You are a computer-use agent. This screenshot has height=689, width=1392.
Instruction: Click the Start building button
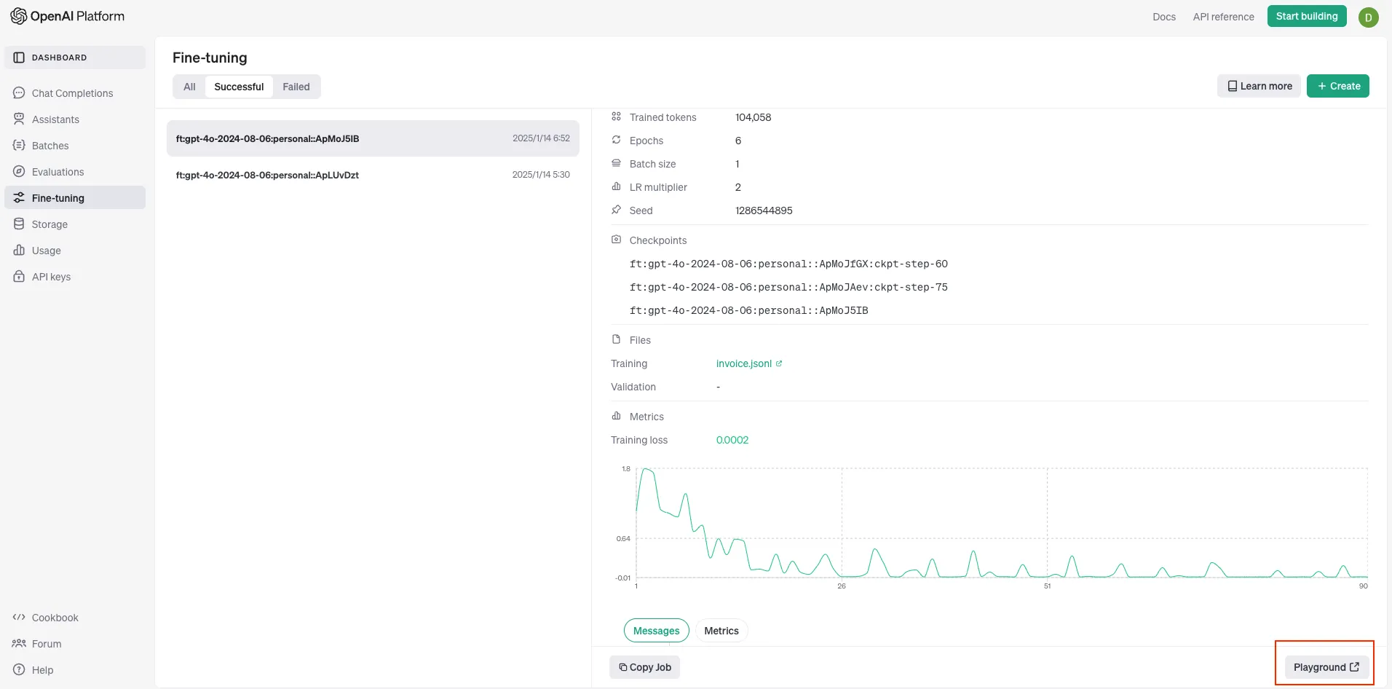(1307, 16)
